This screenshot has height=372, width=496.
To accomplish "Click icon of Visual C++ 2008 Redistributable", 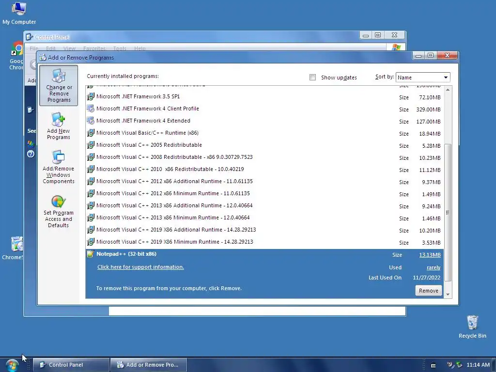I will point(91,157).
